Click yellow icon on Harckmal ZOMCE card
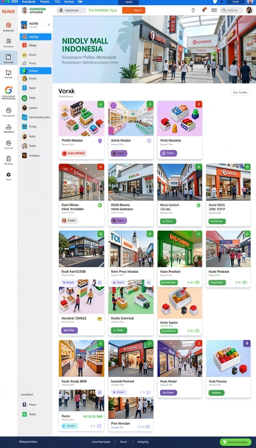 click(99, 319)
